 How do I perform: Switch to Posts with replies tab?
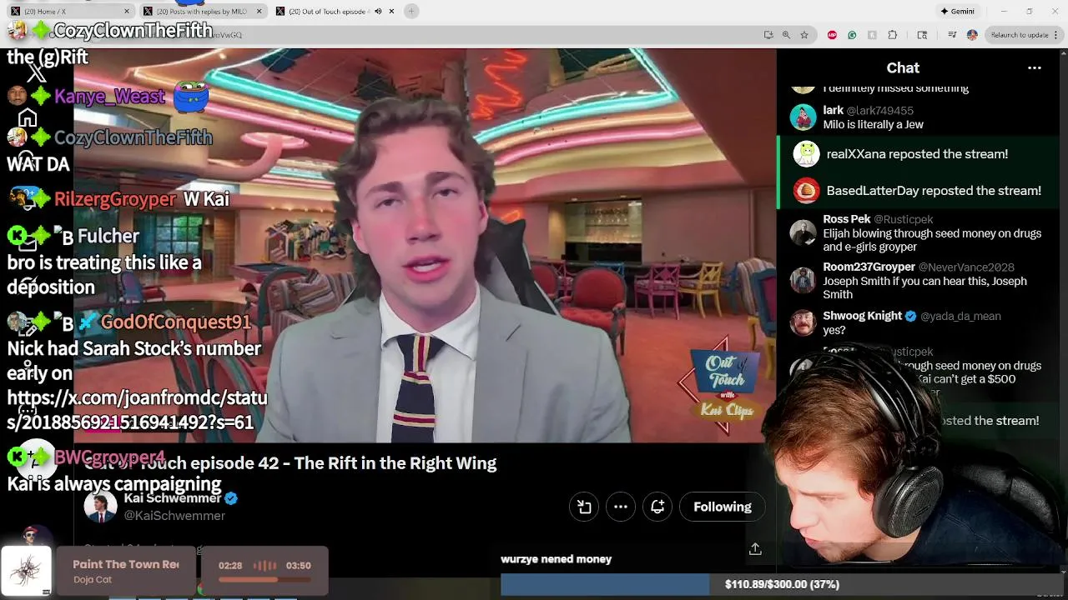pos(200,11)
